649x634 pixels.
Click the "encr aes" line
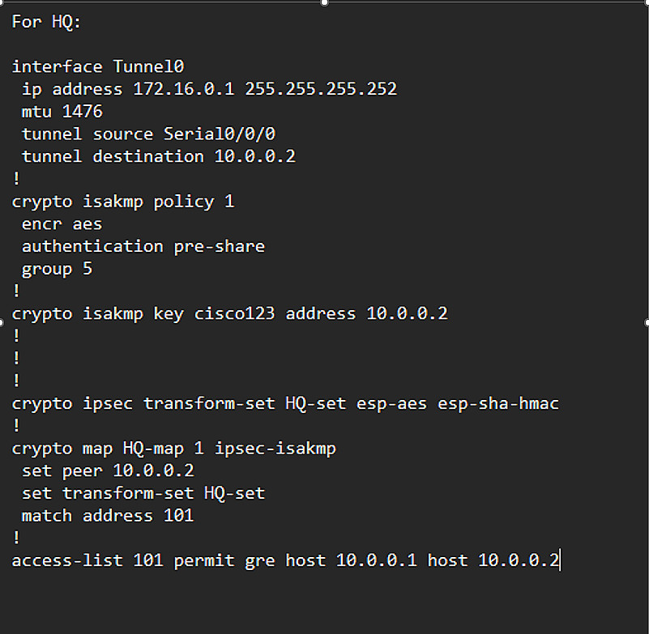coord(62,223)
